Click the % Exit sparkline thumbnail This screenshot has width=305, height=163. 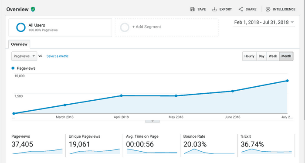(267, 151)
